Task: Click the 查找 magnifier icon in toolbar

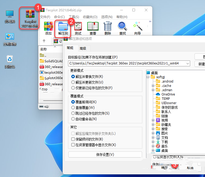Action: (123, 28)
